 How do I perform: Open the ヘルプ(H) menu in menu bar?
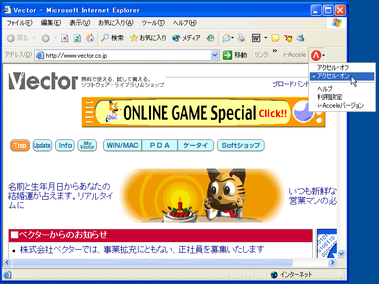(185, 23)
